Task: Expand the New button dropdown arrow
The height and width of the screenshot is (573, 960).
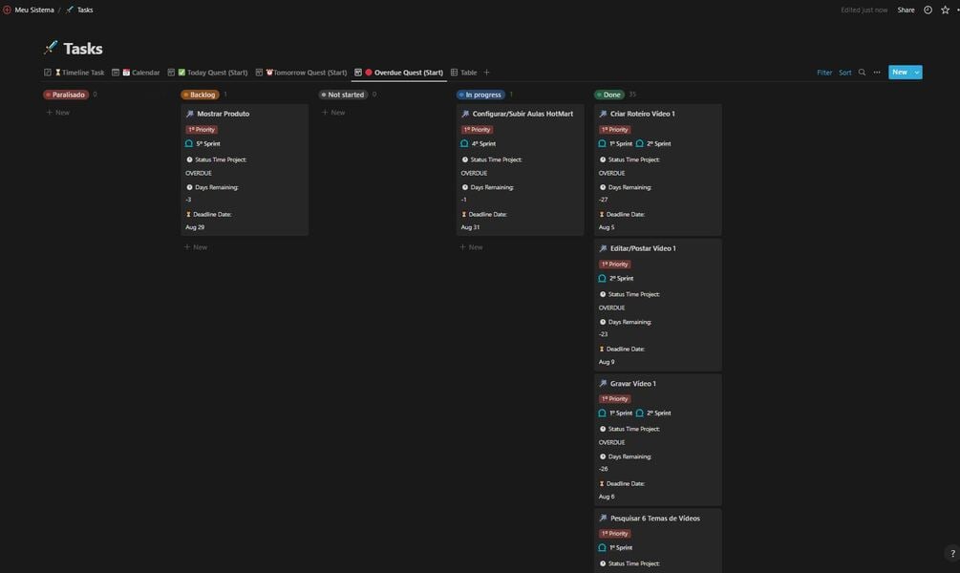Action: 916,73
